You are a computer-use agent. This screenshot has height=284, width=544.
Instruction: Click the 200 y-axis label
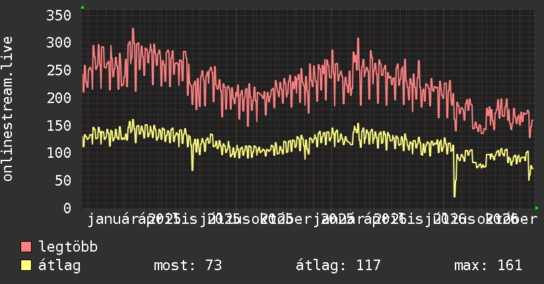tap(59, 98)
